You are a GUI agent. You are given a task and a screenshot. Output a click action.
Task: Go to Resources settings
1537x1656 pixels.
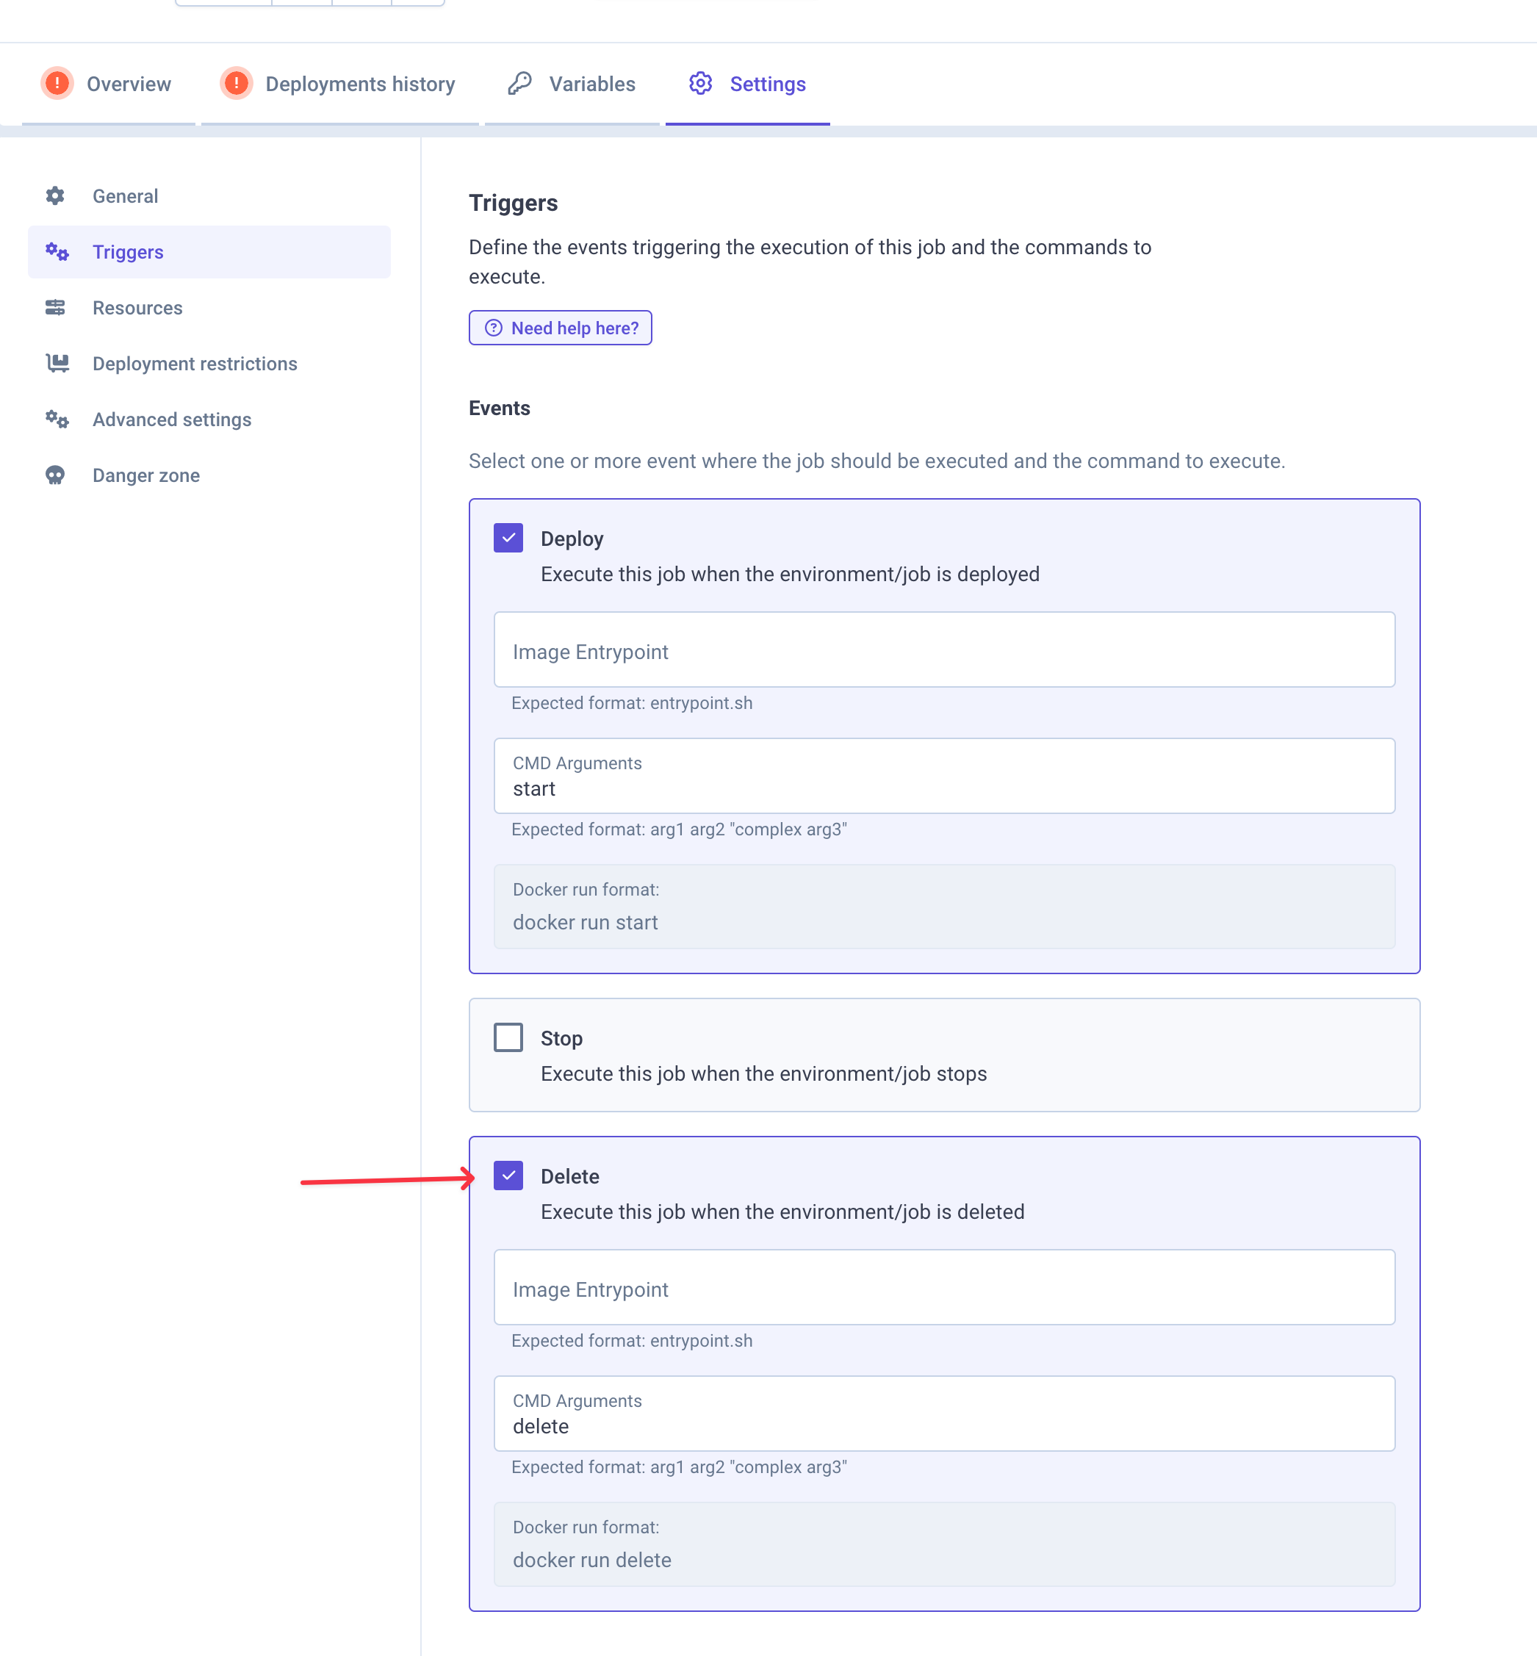[x=209, y=308]
